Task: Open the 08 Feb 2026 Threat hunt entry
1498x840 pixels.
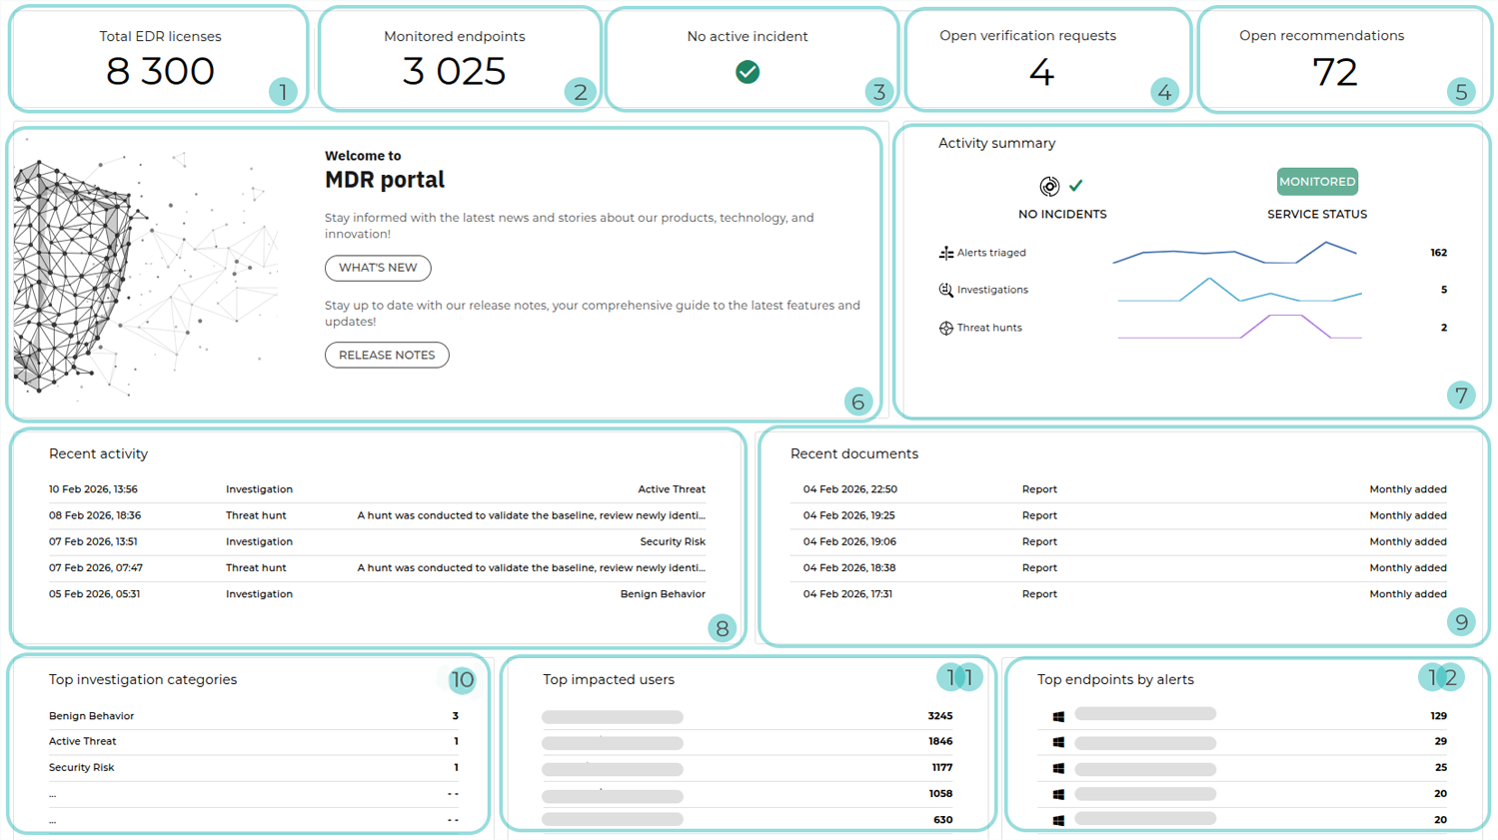Action: 377,515
